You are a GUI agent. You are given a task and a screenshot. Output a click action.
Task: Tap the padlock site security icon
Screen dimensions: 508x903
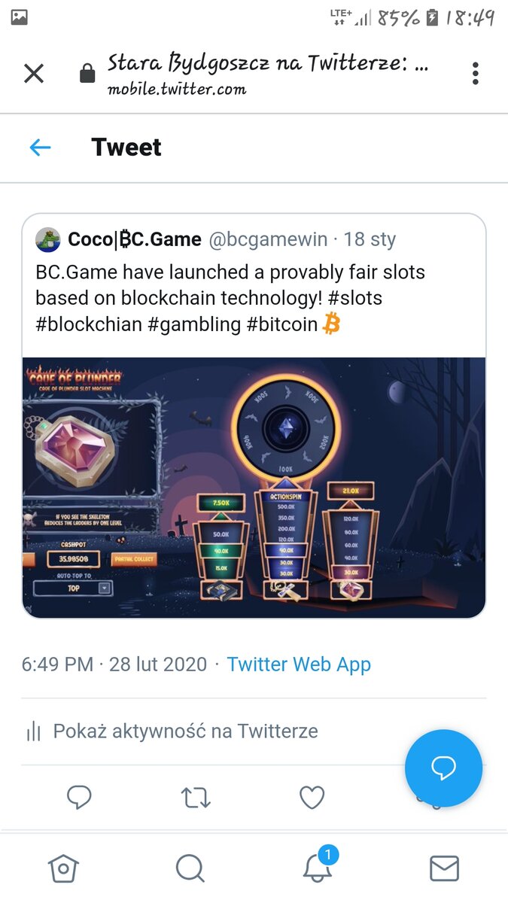pyautogui.click(x=87, y=73)
